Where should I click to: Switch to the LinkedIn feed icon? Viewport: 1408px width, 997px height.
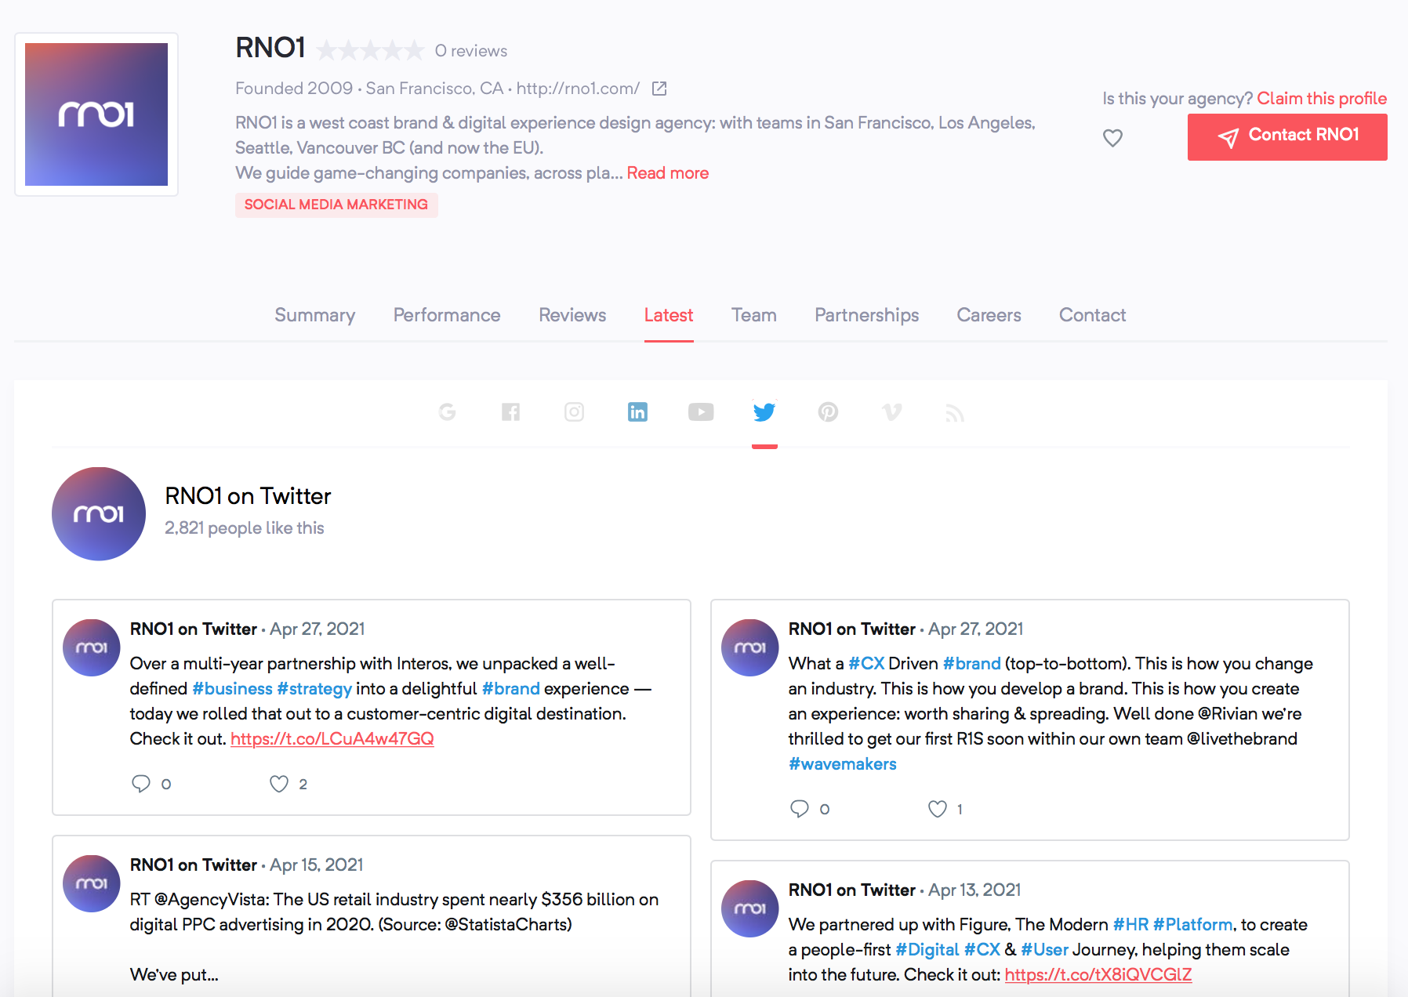[637, 412]
